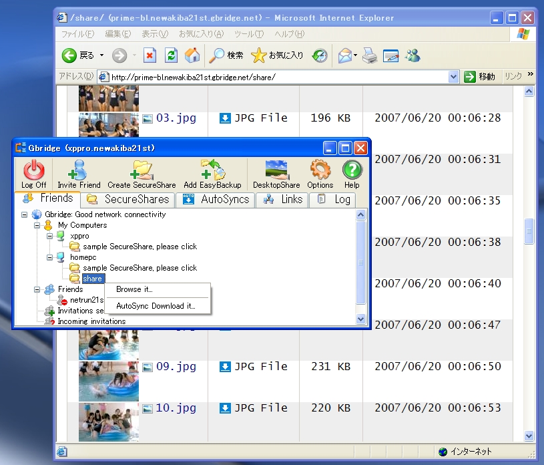
Task: Switch to the Friends tab in Gbridge
Action: (48, 198)
